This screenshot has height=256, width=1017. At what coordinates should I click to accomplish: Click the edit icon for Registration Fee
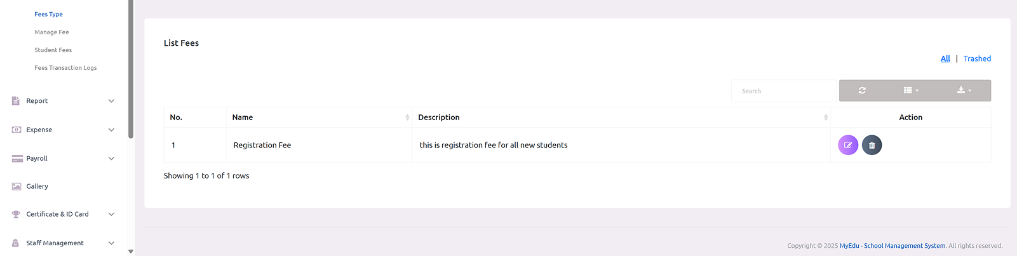[848, 145]
